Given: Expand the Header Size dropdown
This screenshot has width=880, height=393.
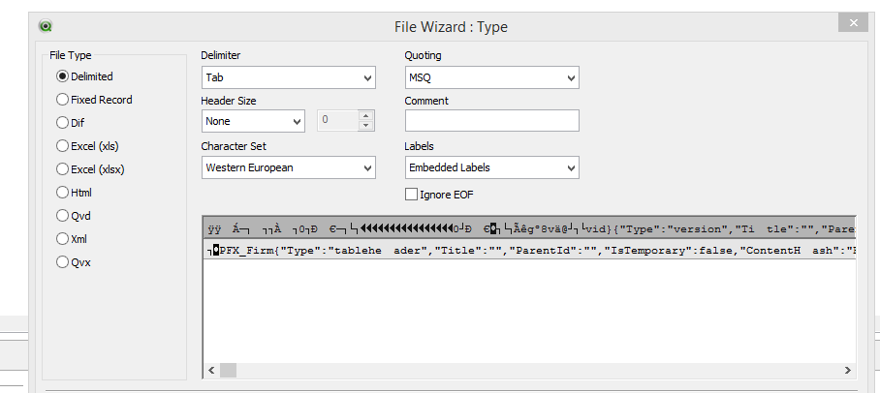Looking at the screenshot, I should (x=253, y=121).
